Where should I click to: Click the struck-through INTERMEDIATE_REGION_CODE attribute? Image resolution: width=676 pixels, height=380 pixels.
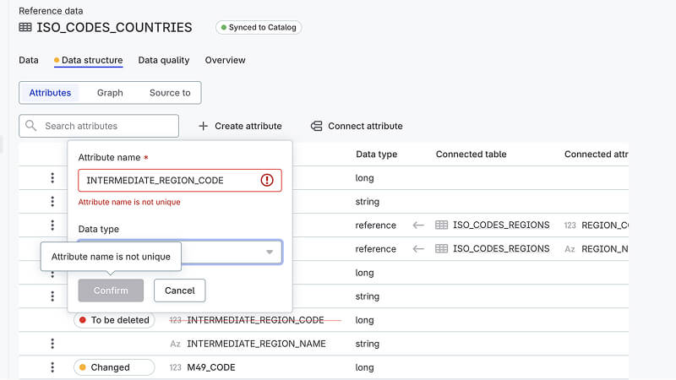pos(255,320)
